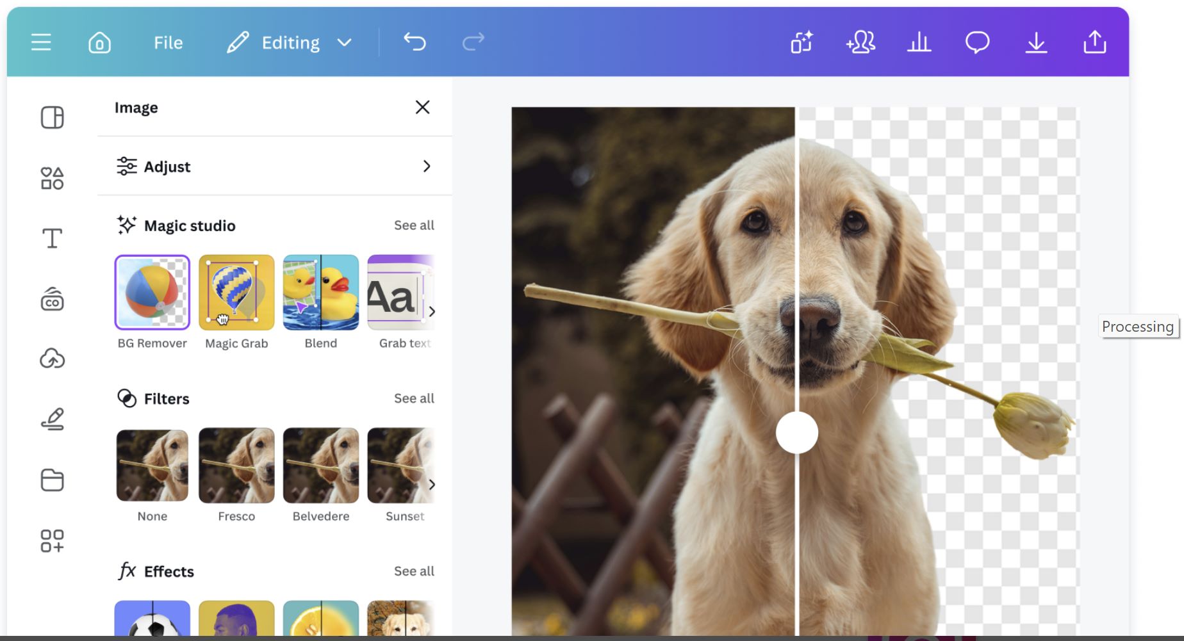
Task: Open the Projects folder icon
Action: click(52, 480)
